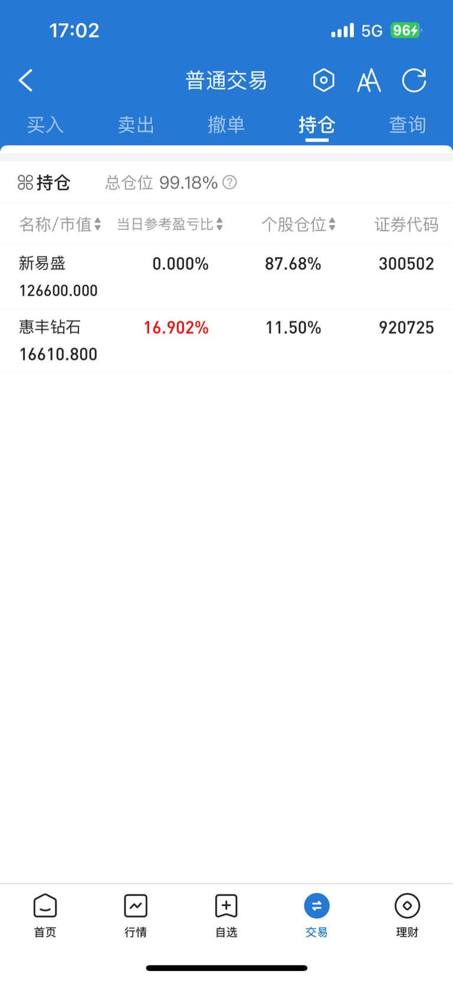Screen dimensions: 453x981
Task: Refresh holdings with the circular arrow icon
Action: (414, 80)
